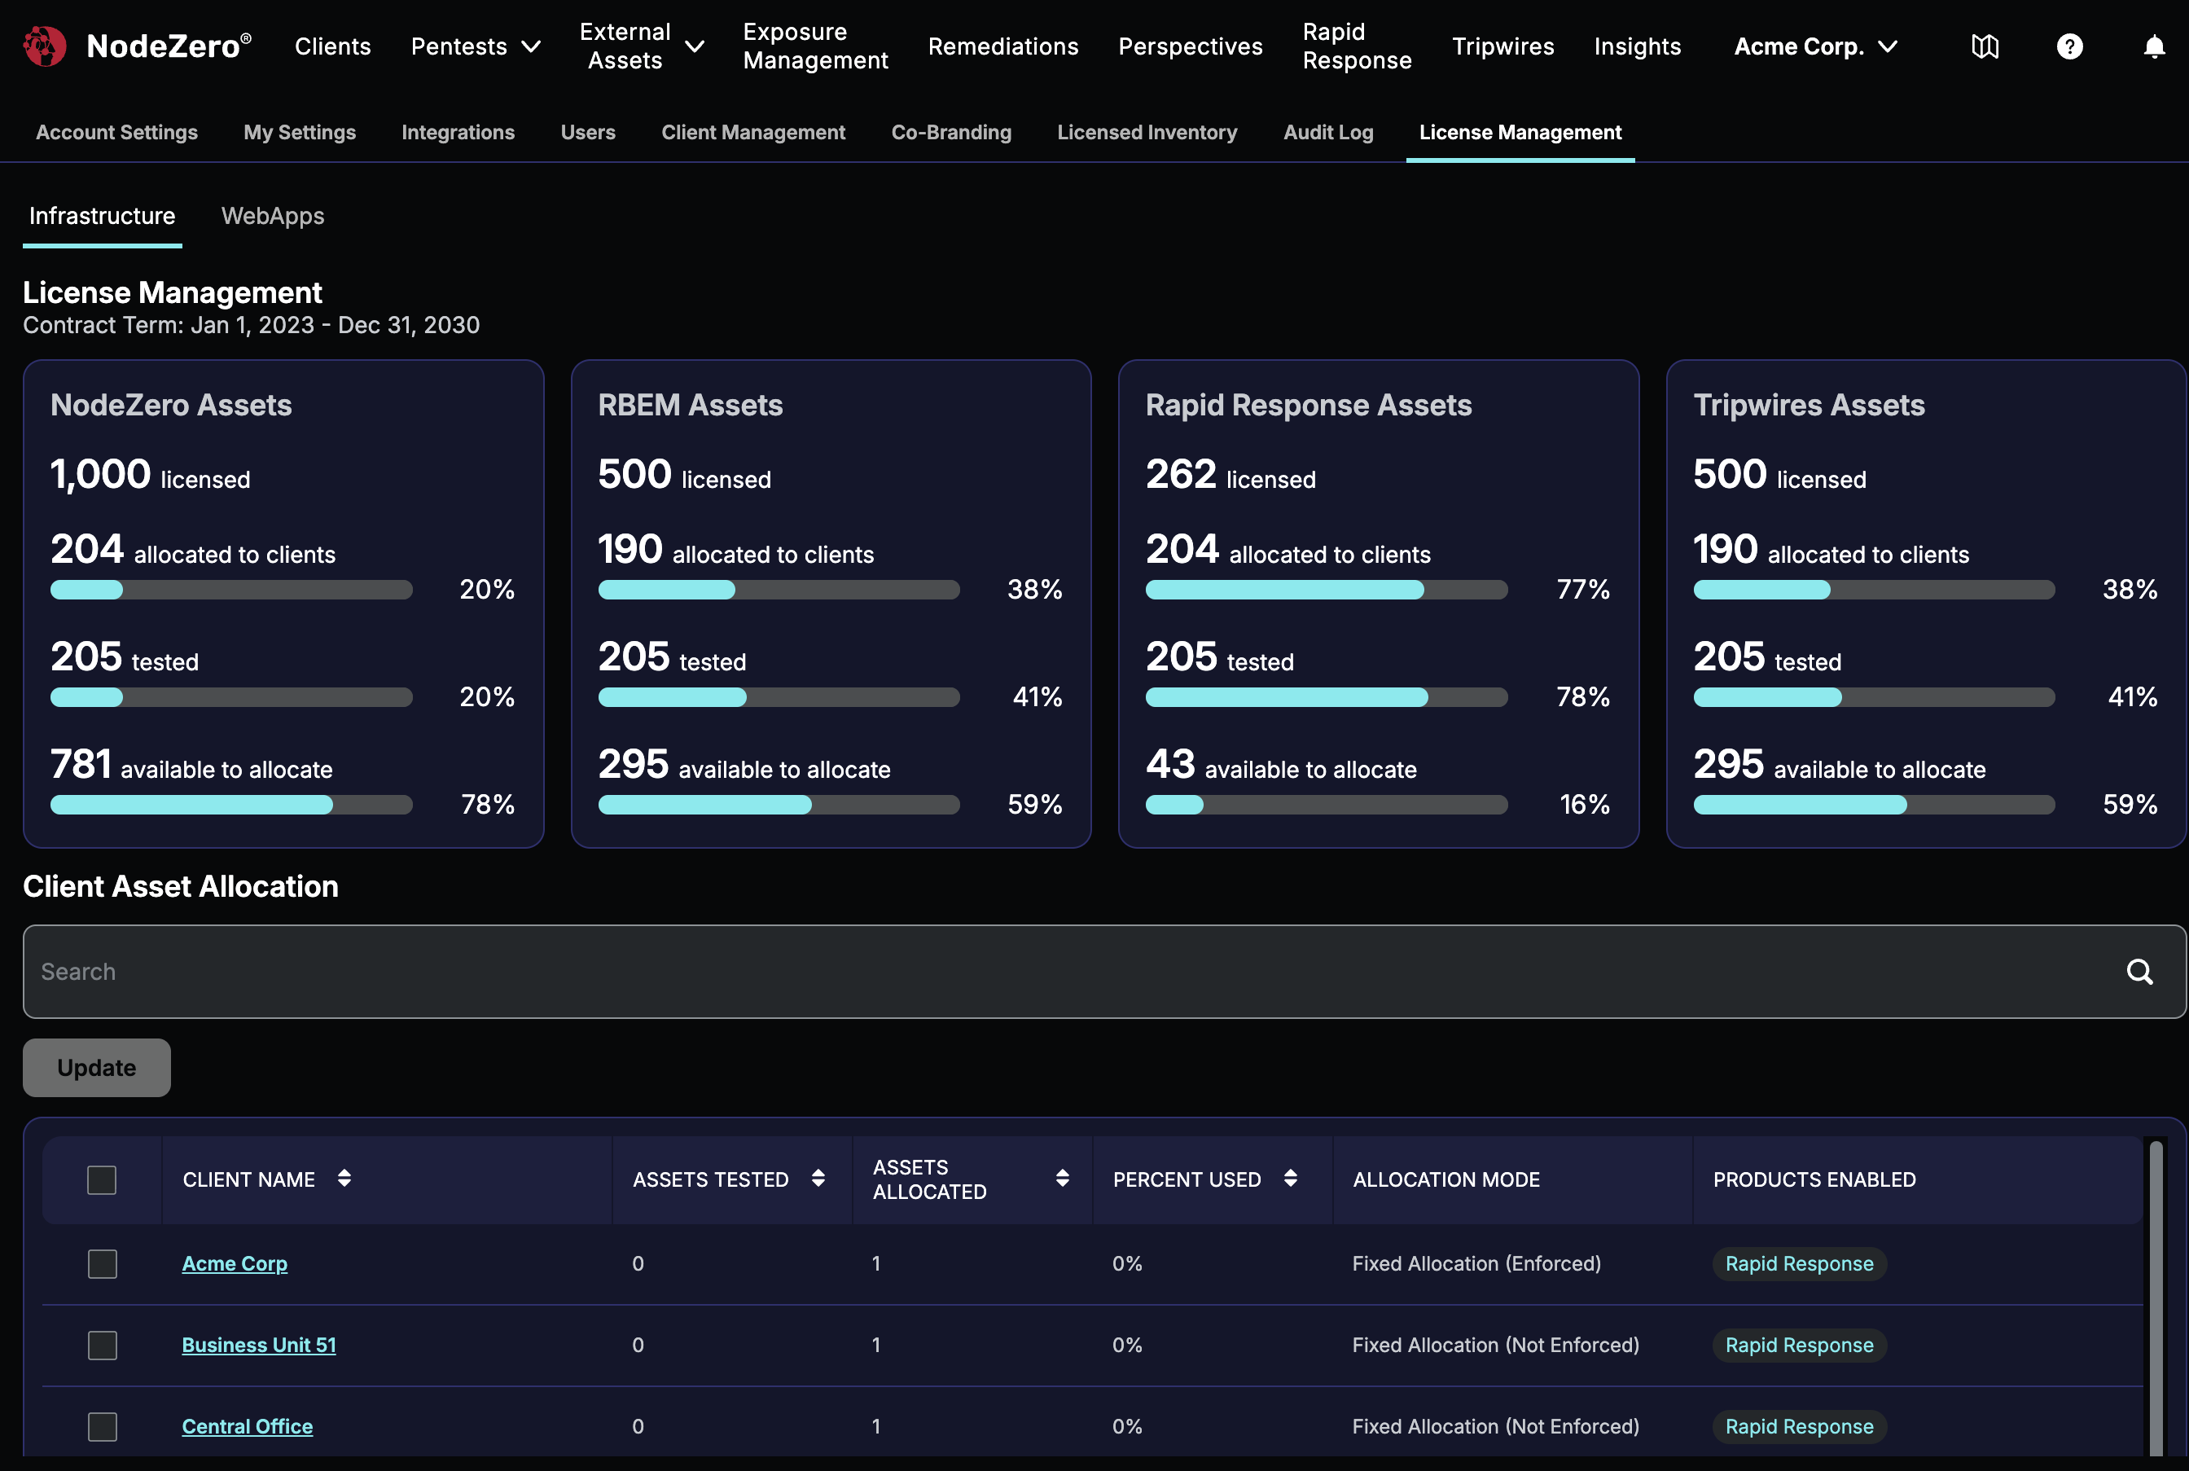2189x1471 pixels.
Task: Open the notifications bell icon
Action: (x=2154, y=46)
